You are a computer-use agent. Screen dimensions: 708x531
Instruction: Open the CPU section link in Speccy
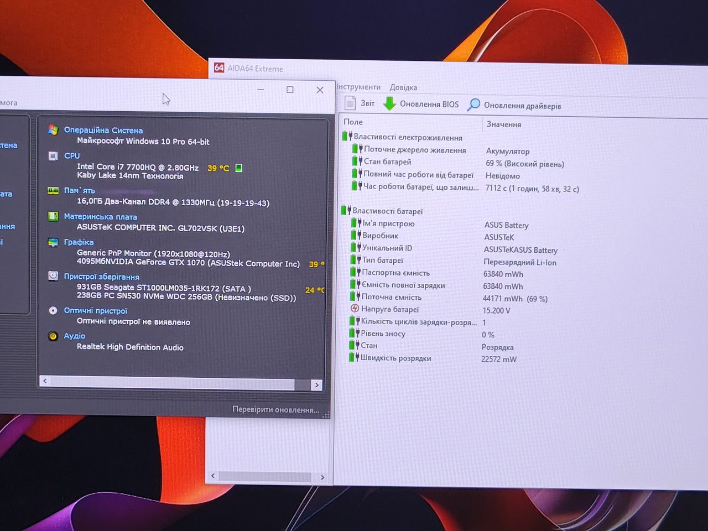(x=72, y=156)
